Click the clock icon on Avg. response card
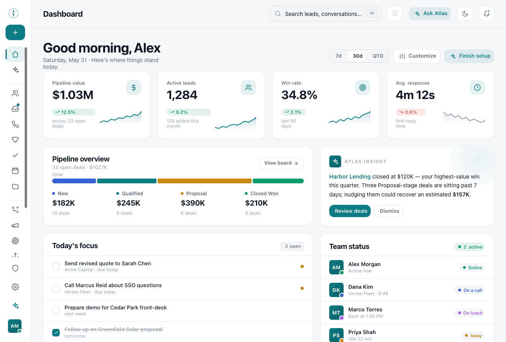This screenshot has width=506, height=342. click(x=477, y=87)
